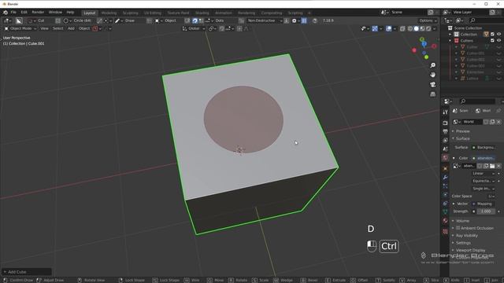This screenshot has height=283, width=504.
Task: Hide Collection with eye icon
Action: [x=498, y=35]
